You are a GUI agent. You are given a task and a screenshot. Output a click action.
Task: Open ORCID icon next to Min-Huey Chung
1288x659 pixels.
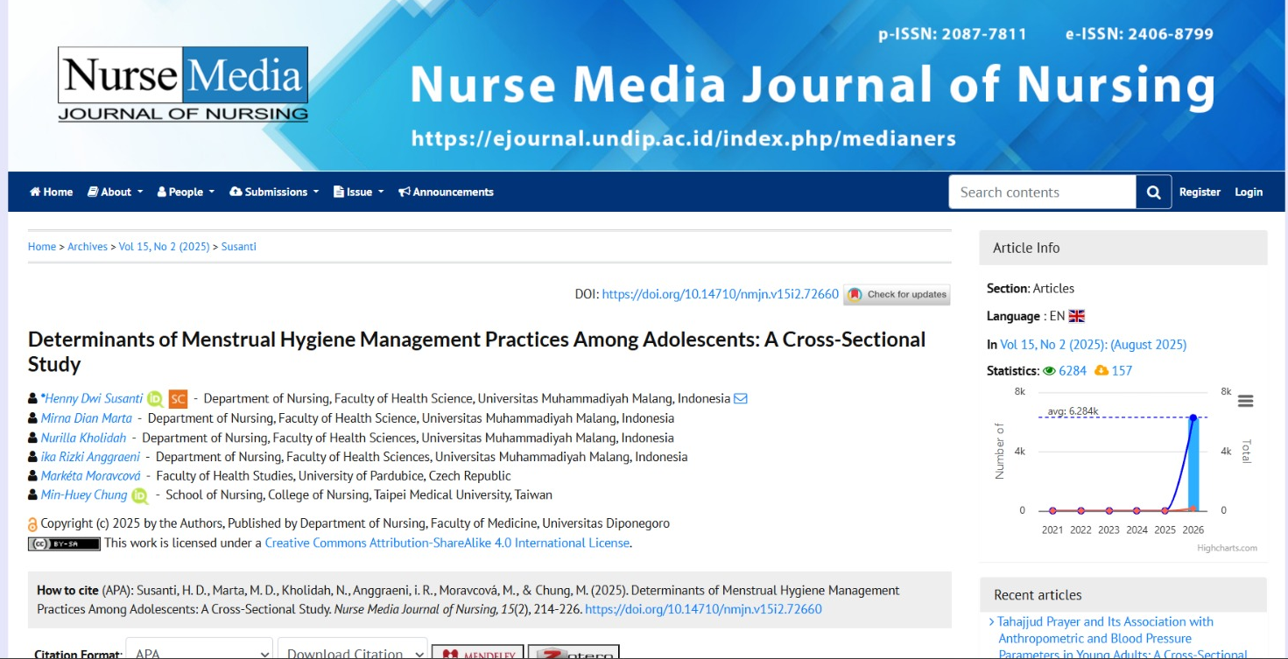tap(140, 495)
